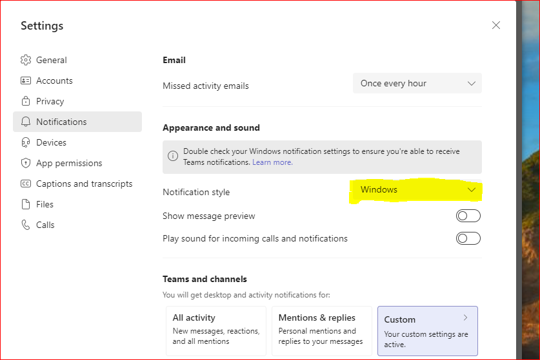Click the Captions CC icon
Screen dimensions: 540x360
(x=26, y=184)
